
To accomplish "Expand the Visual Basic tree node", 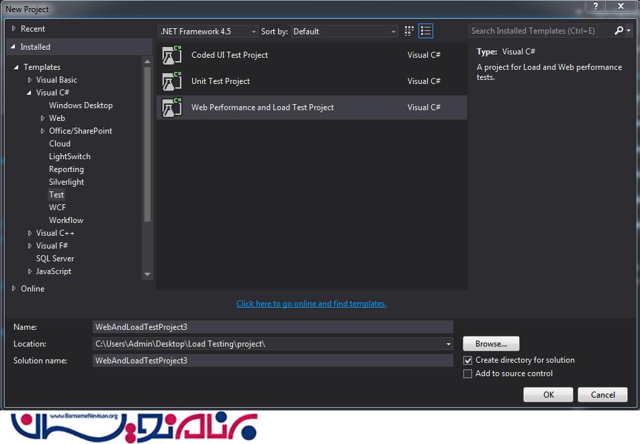I will point(30,80).
